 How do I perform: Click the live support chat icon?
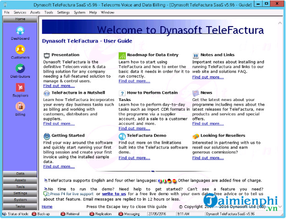[x=46, y=194]
